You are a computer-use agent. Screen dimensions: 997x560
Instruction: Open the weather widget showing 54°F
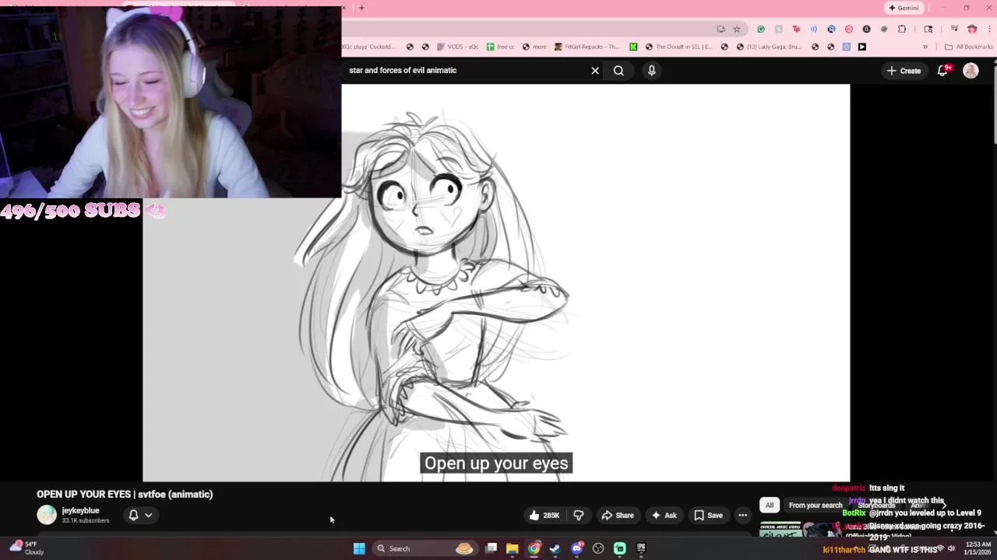tap(26, 548)
